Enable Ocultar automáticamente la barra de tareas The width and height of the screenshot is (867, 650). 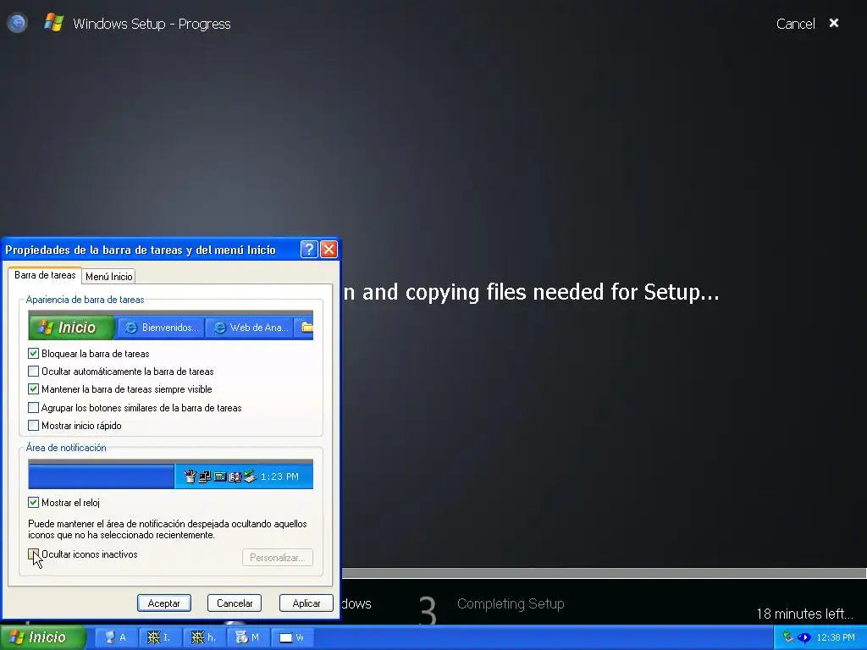(x=33, y=372)
